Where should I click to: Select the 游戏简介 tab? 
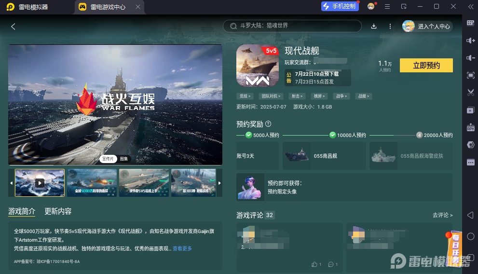pos(22,211)
